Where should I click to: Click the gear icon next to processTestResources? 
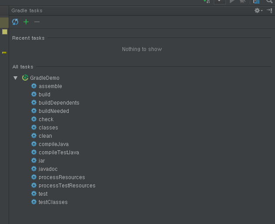pos(34,185)
